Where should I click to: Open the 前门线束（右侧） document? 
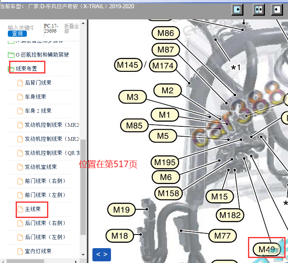coord(45,181)
